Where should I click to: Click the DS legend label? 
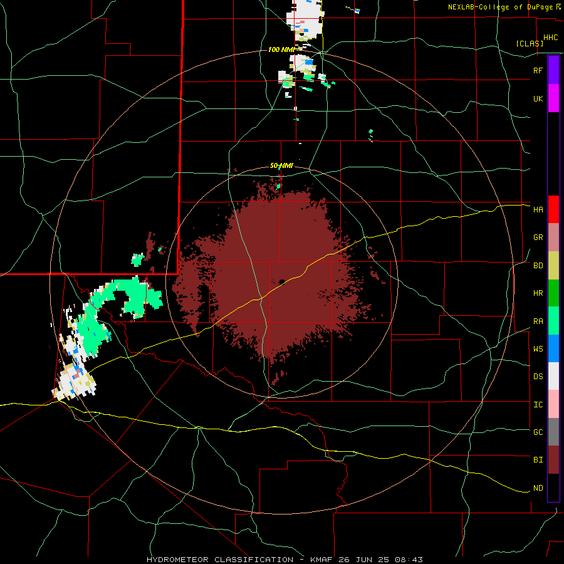[x=538, y=377]
